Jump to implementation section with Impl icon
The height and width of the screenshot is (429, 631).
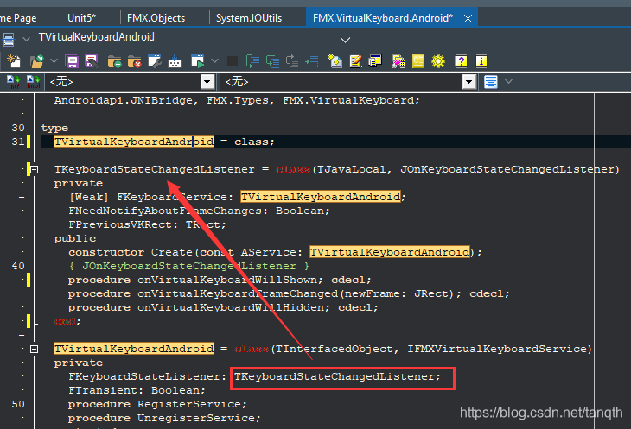[x=34, y=82]
